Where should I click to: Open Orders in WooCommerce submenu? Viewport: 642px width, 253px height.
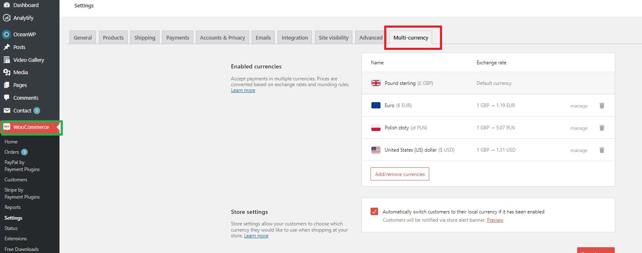[x=12, y=152]
